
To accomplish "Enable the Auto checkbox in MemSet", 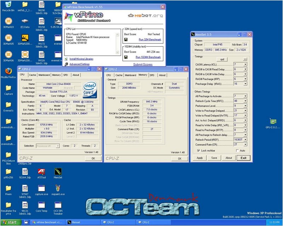I will [237, 150].
